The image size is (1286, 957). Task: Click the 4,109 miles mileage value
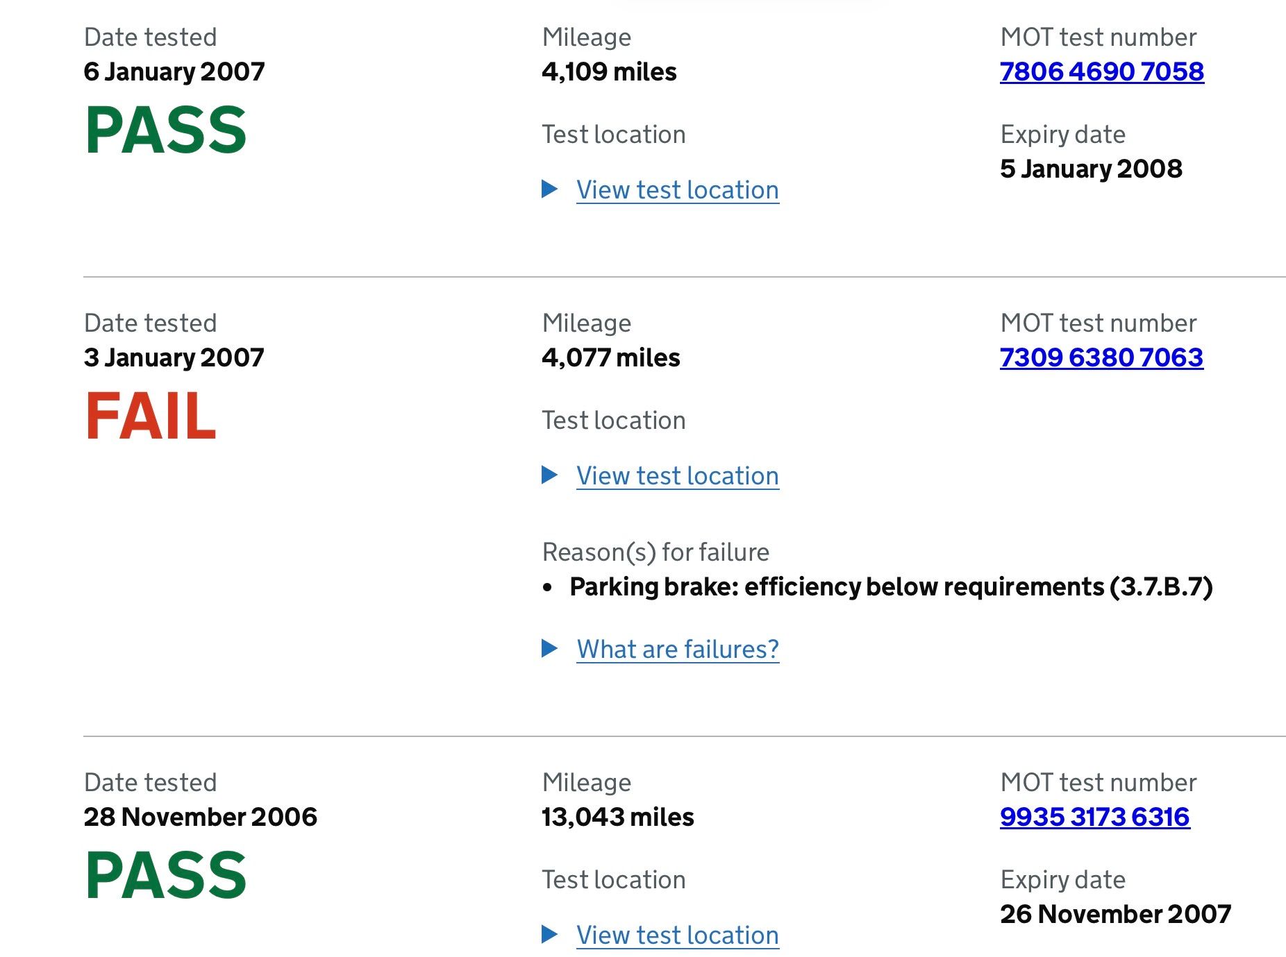609,72
